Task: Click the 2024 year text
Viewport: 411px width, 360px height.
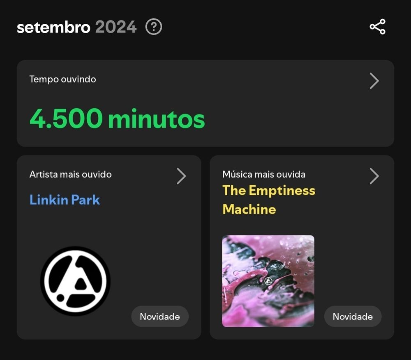Action: (116, 27)
